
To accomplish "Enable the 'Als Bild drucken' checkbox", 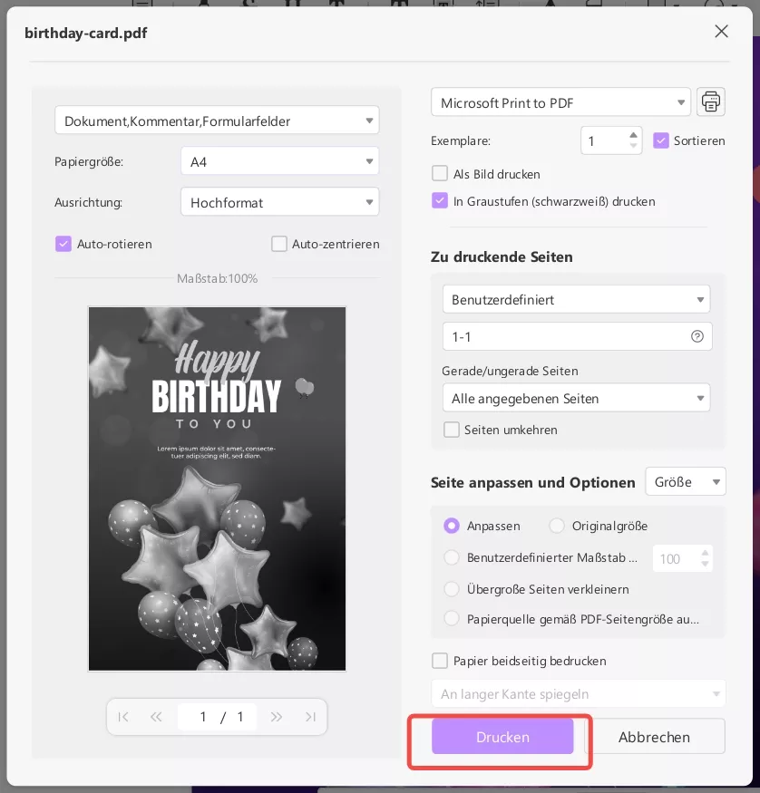I will [x=440, y=173].
